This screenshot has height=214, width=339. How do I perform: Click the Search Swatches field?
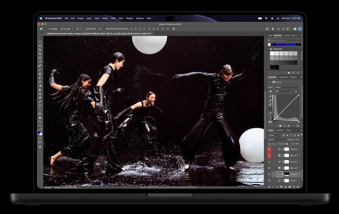coord(285,40)
